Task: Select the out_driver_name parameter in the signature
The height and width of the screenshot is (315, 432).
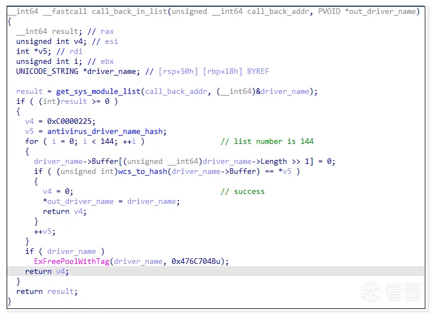Action: (383, 11)
